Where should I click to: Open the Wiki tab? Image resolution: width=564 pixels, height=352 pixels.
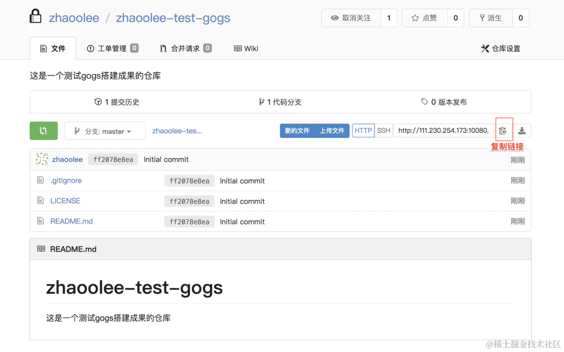(x=246, y=48)
